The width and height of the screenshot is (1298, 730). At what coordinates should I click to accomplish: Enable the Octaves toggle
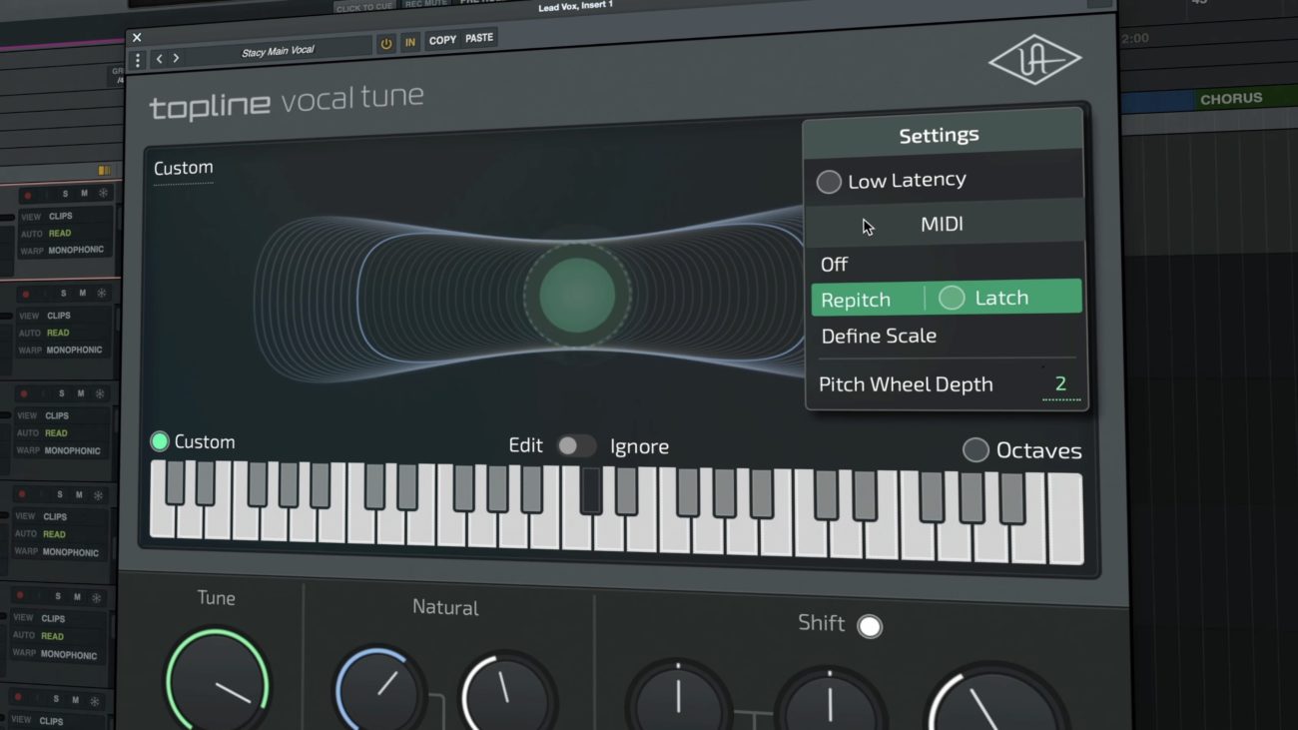(975, 450)
